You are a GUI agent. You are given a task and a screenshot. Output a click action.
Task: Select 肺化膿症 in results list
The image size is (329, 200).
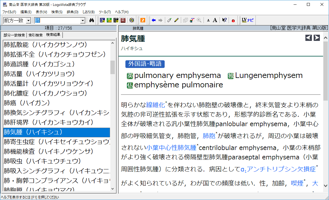pos(57,93)
